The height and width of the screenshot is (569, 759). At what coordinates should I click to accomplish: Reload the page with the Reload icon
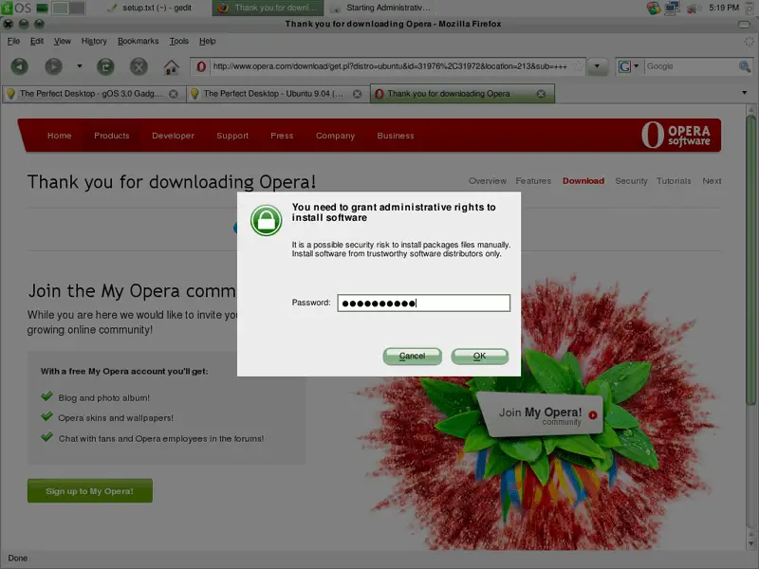pos(105,66)
